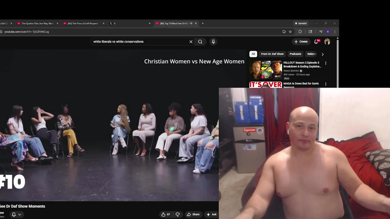Open the Create upload menu

pos(301,42)
